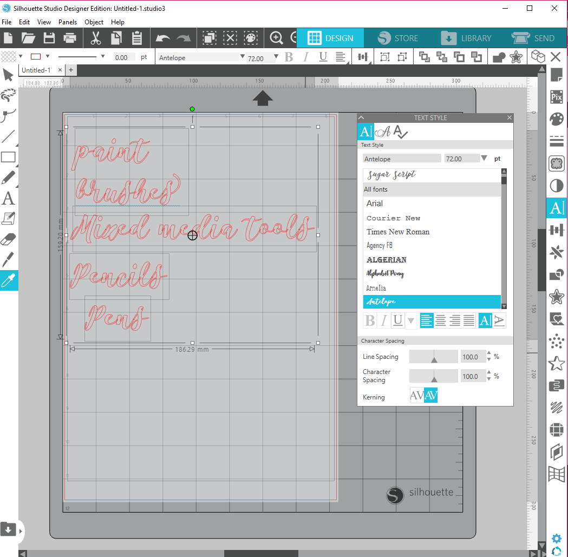Image resolution: width=568 pixels, height=557 pixels.
Task: Adjust the Line Spacing slider
Action: [x=433, y=356]
